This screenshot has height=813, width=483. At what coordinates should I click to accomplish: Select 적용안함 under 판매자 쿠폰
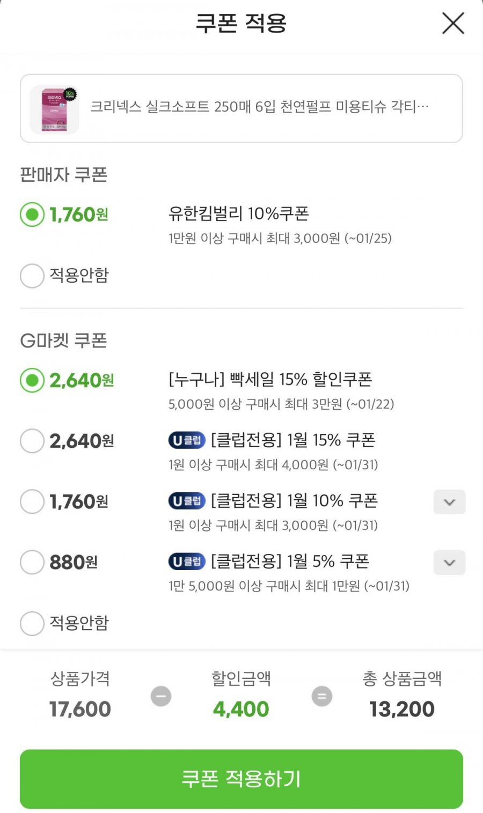click(32, 276)
